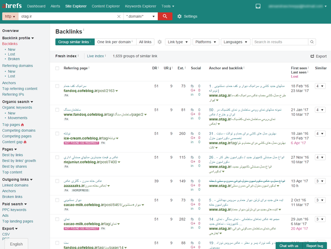
Task: Click the fire icon beside Top pages
Action: coord(22,125)
